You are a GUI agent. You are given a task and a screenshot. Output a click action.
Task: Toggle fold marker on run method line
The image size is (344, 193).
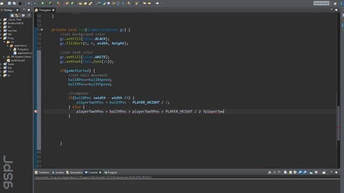[42, 29]
